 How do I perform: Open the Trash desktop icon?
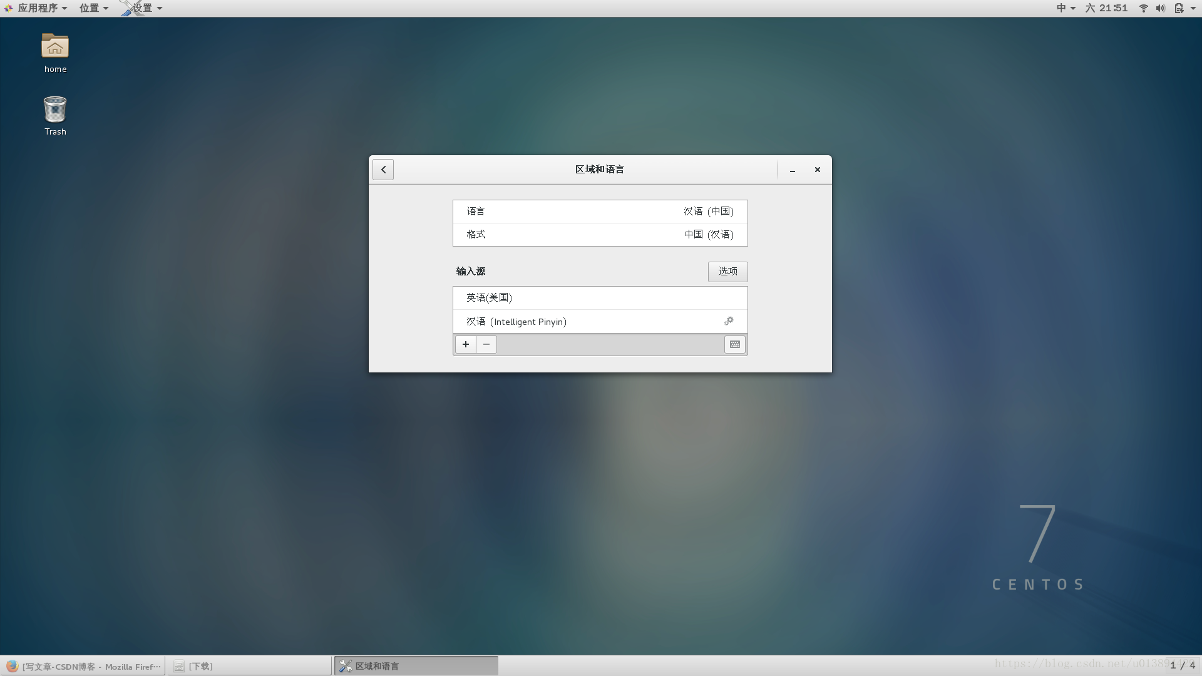point(55,116)
